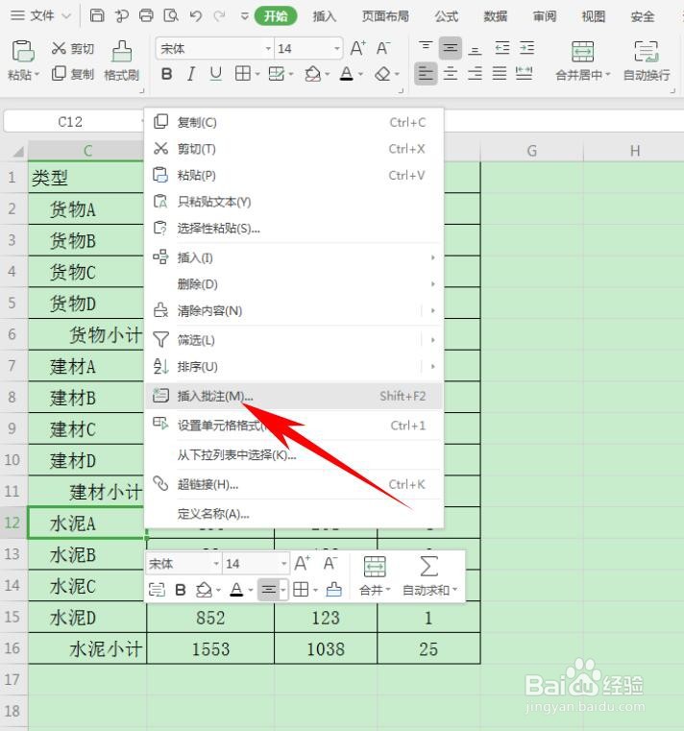Click the Cut (剪切) scissors button in the ribbon
684x731 pixels.
(72, 48)
